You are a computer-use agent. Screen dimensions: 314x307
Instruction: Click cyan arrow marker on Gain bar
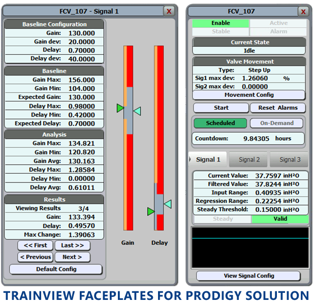coord(137,111)
